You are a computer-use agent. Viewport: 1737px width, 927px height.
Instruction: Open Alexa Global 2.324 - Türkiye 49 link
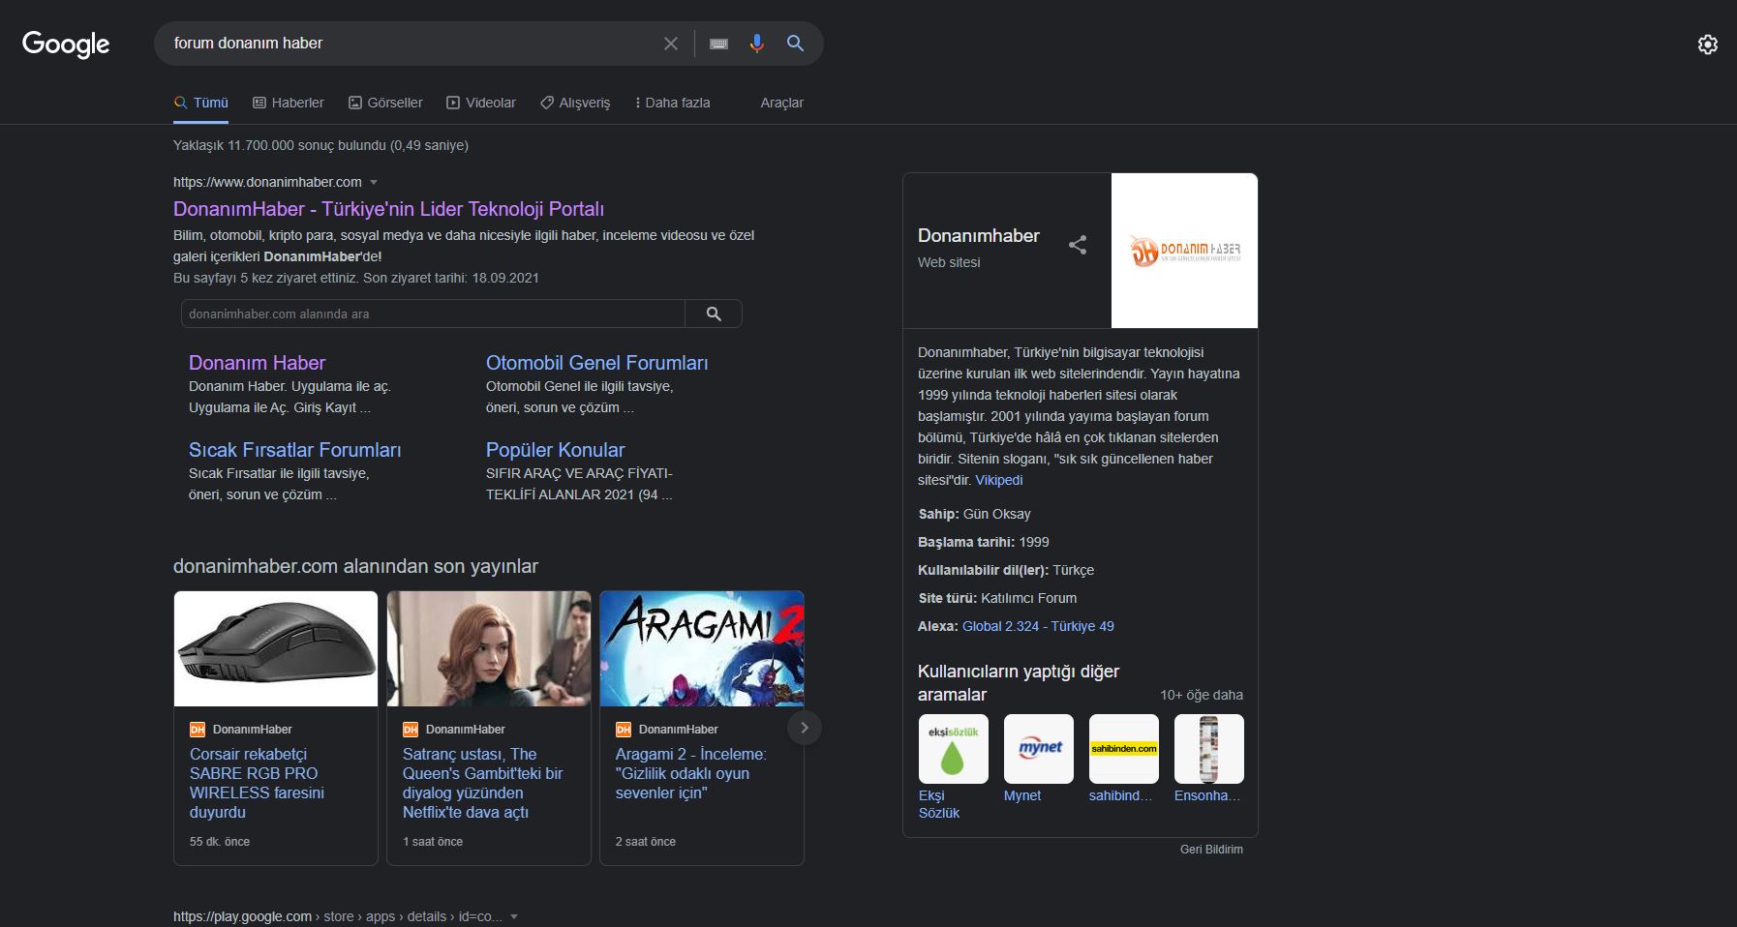click(x=1038, y=626)
